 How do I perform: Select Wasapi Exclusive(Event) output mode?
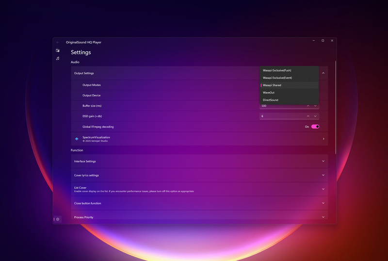click(x=289, y=78)
